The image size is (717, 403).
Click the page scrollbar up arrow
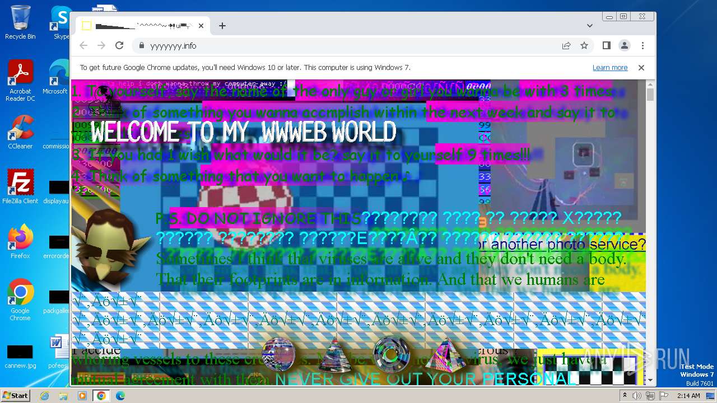(650, 85)
